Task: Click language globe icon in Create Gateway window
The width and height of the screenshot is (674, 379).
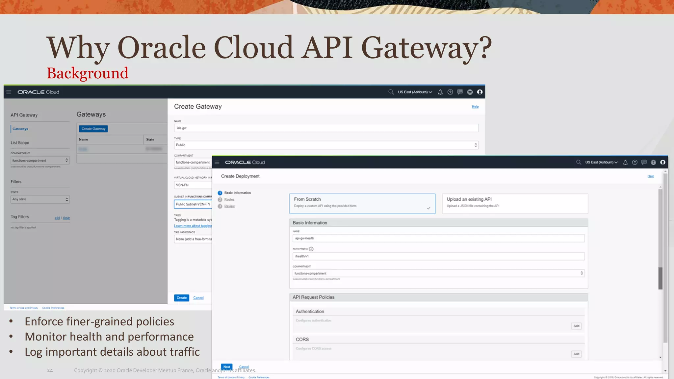Action: [470, 92]
